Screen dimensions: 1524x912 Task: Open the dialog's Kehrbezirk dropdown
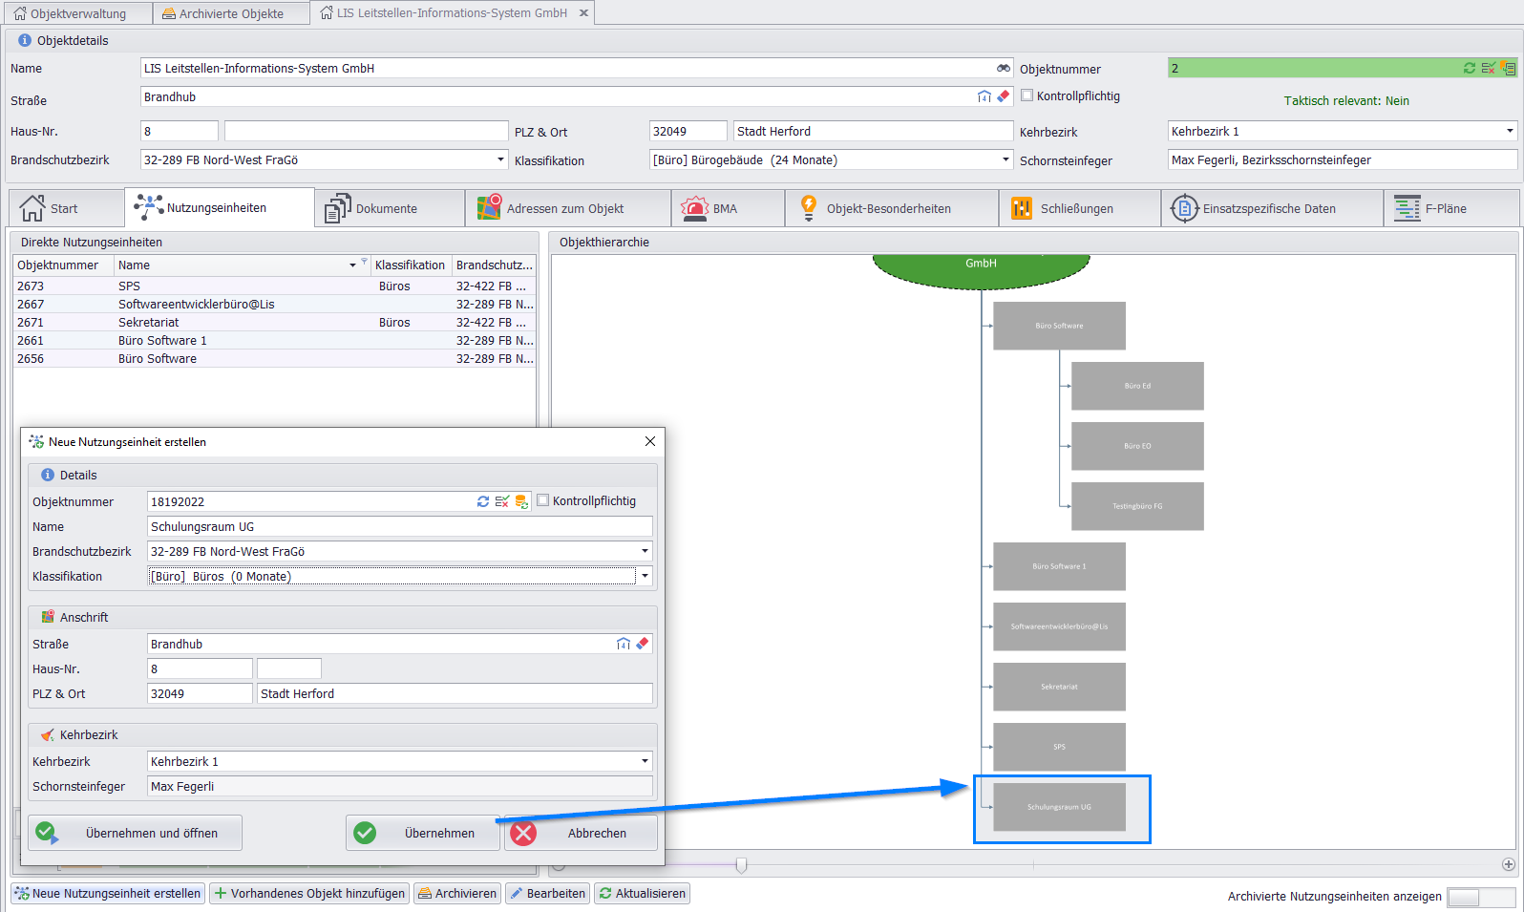pos(646,761)
